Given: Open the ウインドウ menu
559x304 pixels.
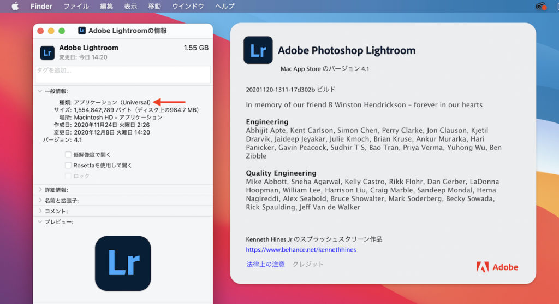Looking at the screenshot, I should pos(188,6).
